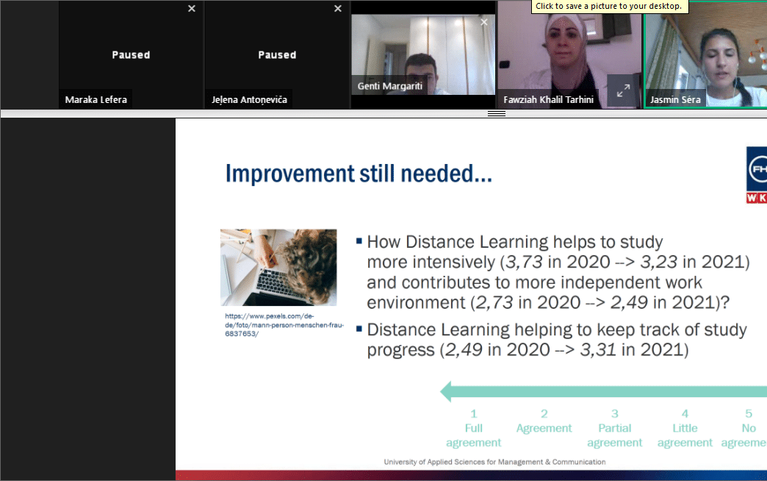Click the laptop photo on the slide
This screenshot has height=481, width=767.
pyautogui.click(x=278, y=267)
